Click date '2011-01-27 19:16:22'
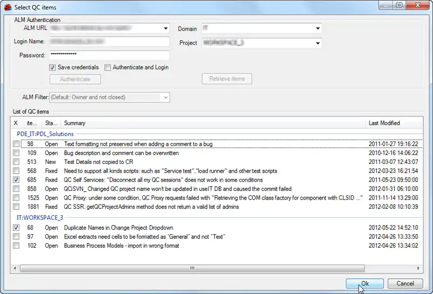The image size is (433, 294). (x=393, y=144)
